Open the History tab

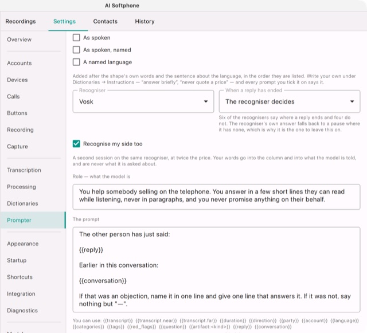pos(145,21)
